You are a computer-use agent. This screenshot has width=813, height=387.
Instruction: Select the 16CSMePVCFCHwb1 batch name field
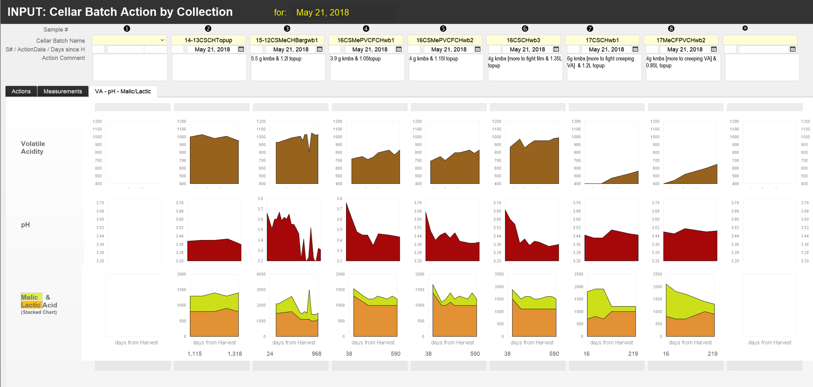366,40
